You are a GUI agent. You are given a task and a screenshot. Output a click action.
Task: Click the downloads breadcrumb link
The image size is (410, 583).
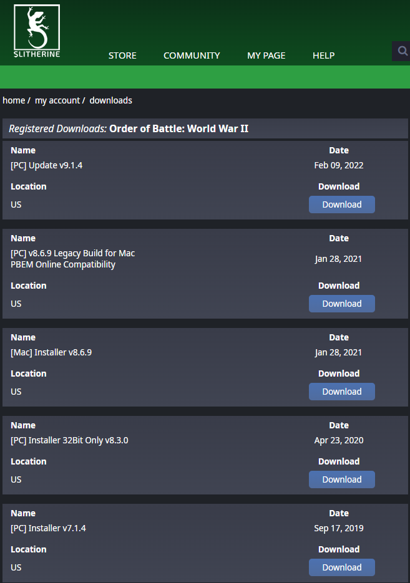click(111, 100)
